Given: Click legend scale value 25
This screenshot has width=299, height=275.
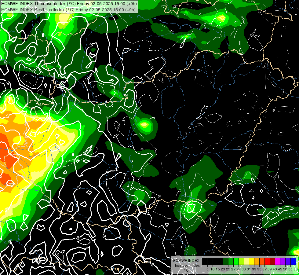Looking at the screenshot, I should pyautogui.click(x=228, y=269).
